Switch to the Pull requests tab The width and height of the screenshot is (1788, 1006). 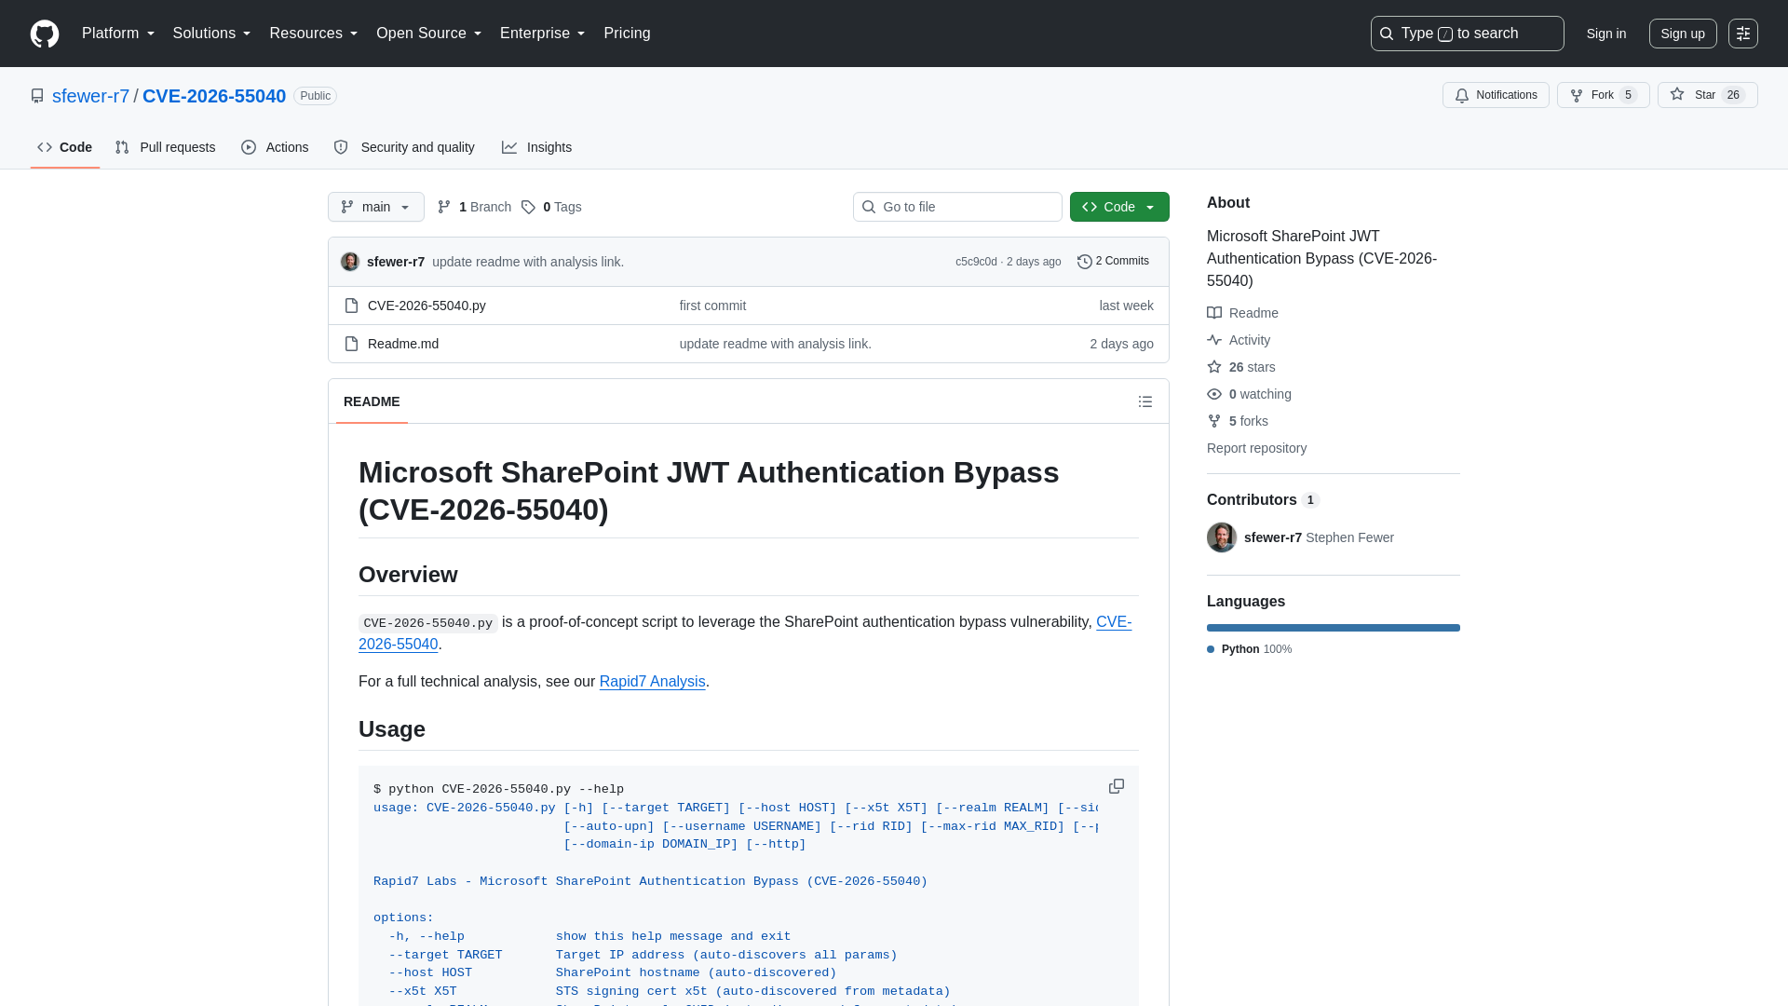(165, 147)
